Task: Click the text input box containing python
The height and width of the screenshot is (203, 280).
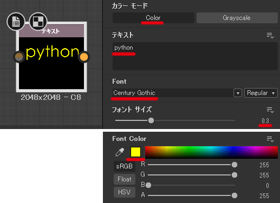Action: pos(195,56)
